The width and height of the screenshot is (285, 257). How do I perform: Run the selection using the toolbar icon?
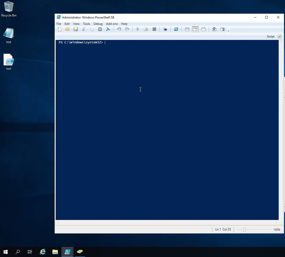[146, 29]
